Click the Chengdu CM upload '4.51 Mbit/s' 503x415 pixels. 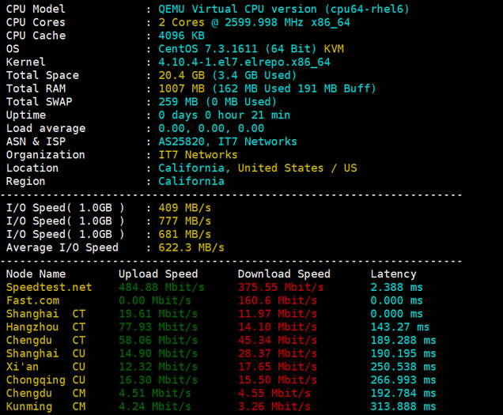[155, 393]
